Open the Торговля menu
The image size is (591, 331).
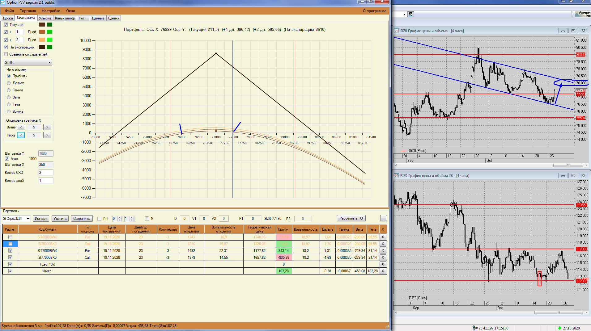[x=28, y=11]
